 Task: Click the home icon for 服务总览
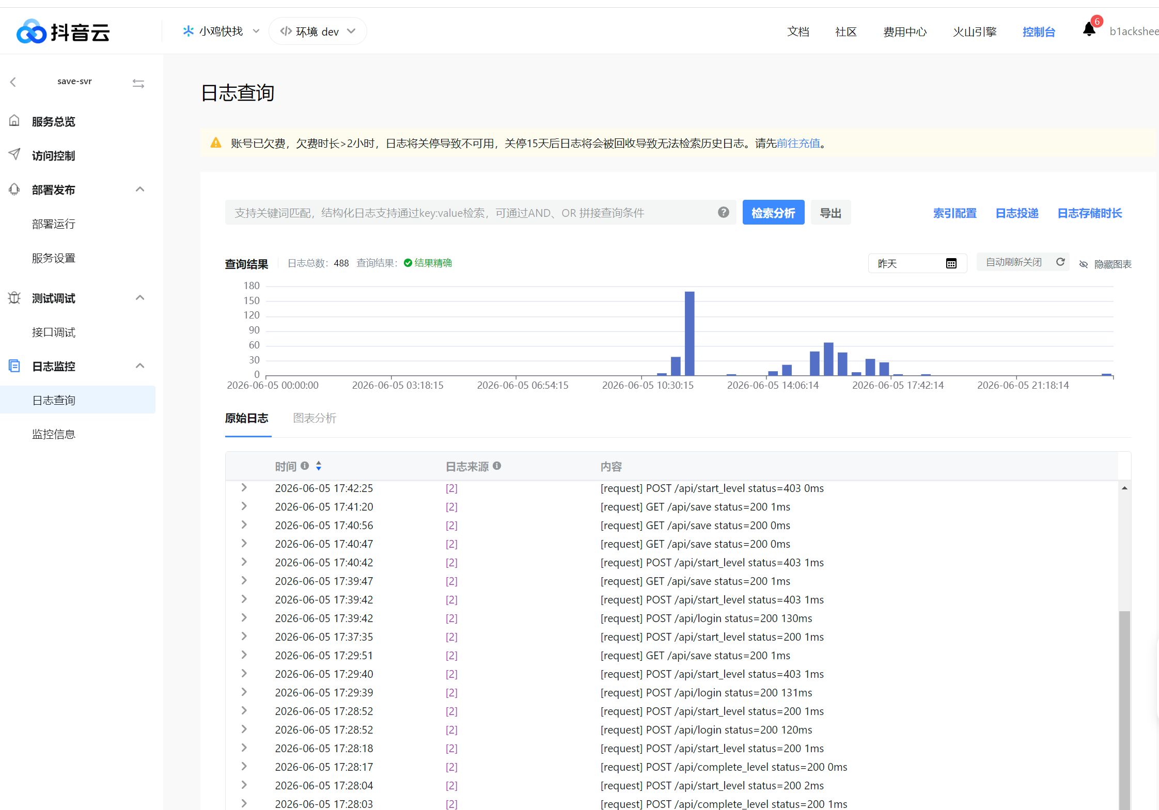point(14,121)
